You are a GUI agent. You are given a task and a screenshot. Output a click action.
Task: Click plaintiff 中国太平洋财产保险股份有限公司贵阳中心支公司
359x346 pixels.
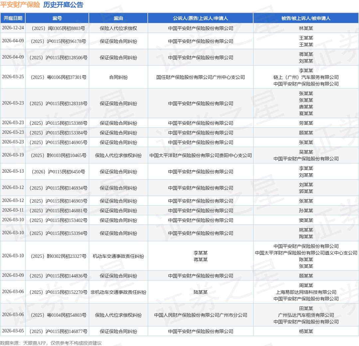201,155
